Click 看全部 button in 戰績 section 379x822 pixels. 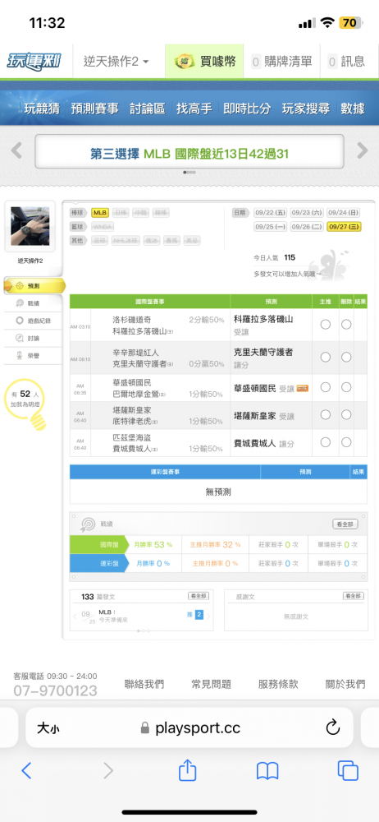pos(345,524)
